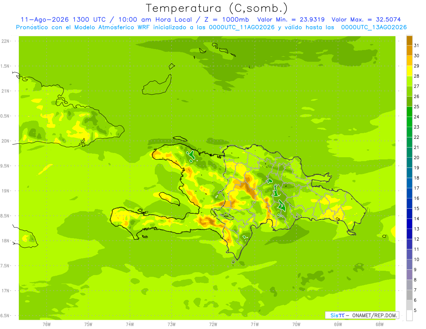
Task: Click the "76W" longitude axis label
Action: click(x=47, y=324)
